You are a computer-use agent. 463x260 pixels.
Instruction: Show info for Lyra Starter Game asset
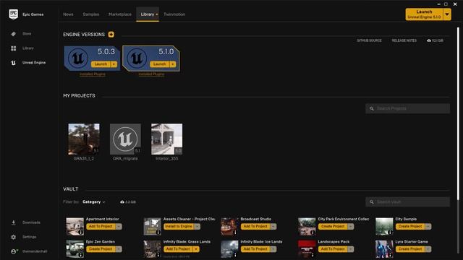(390, 255)
